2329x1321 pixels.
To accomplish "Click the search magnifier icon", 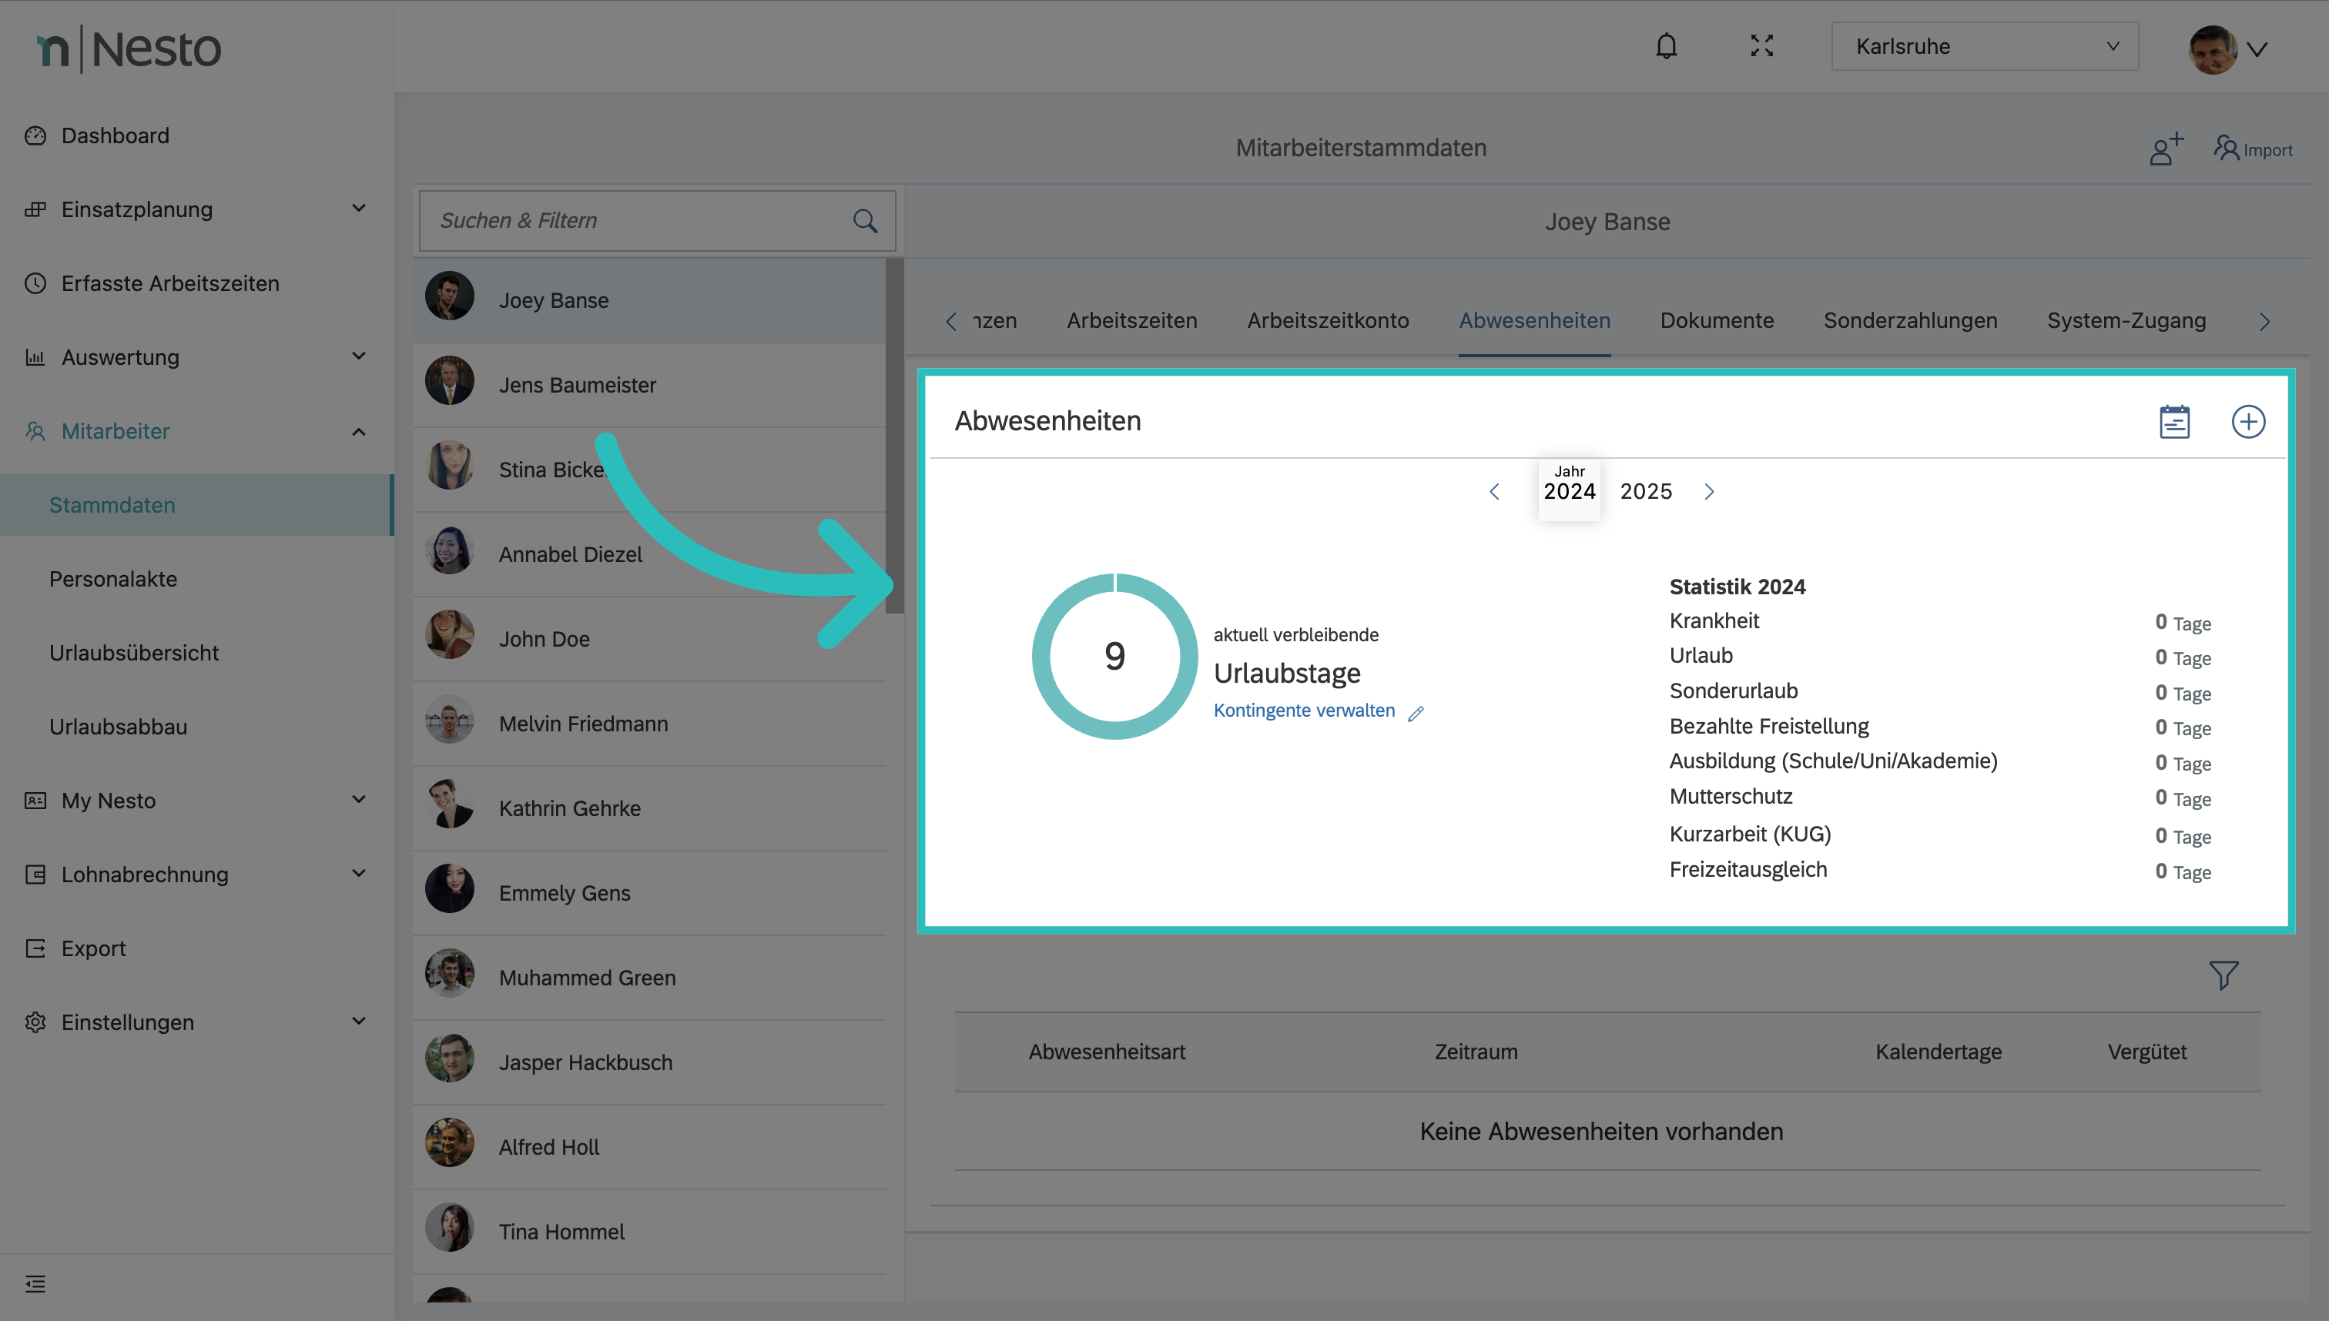I will pyautogui.click(x=865, y=220).
